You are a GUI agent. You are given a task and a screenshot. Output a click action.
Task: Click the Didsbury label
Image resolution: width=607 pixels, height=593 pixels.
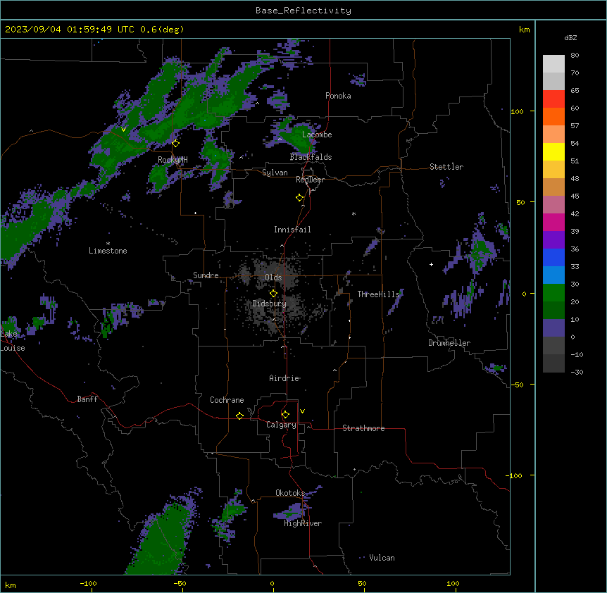(270, 304)
